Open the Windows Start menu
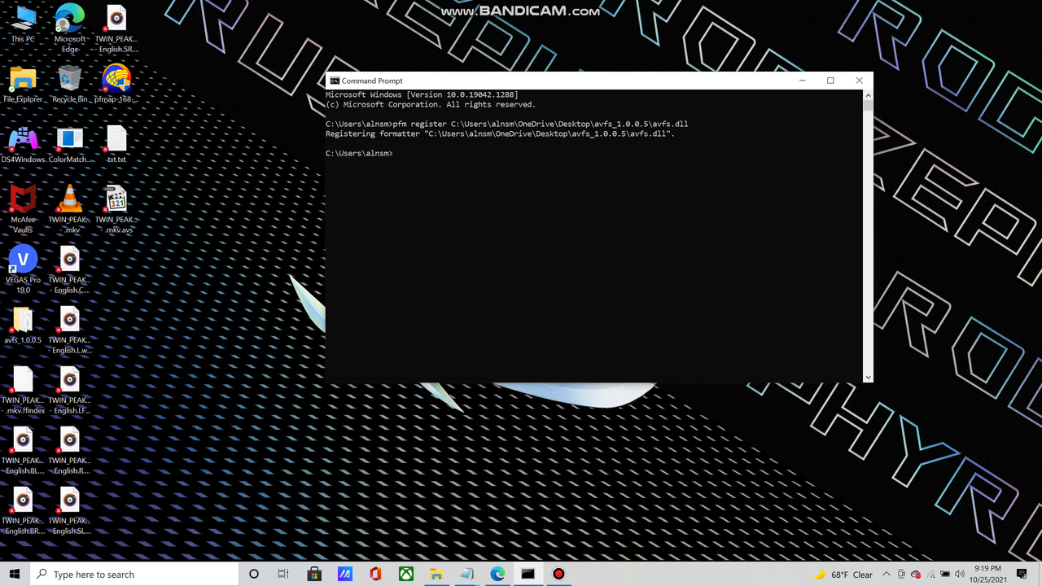 tap(15, 574)
